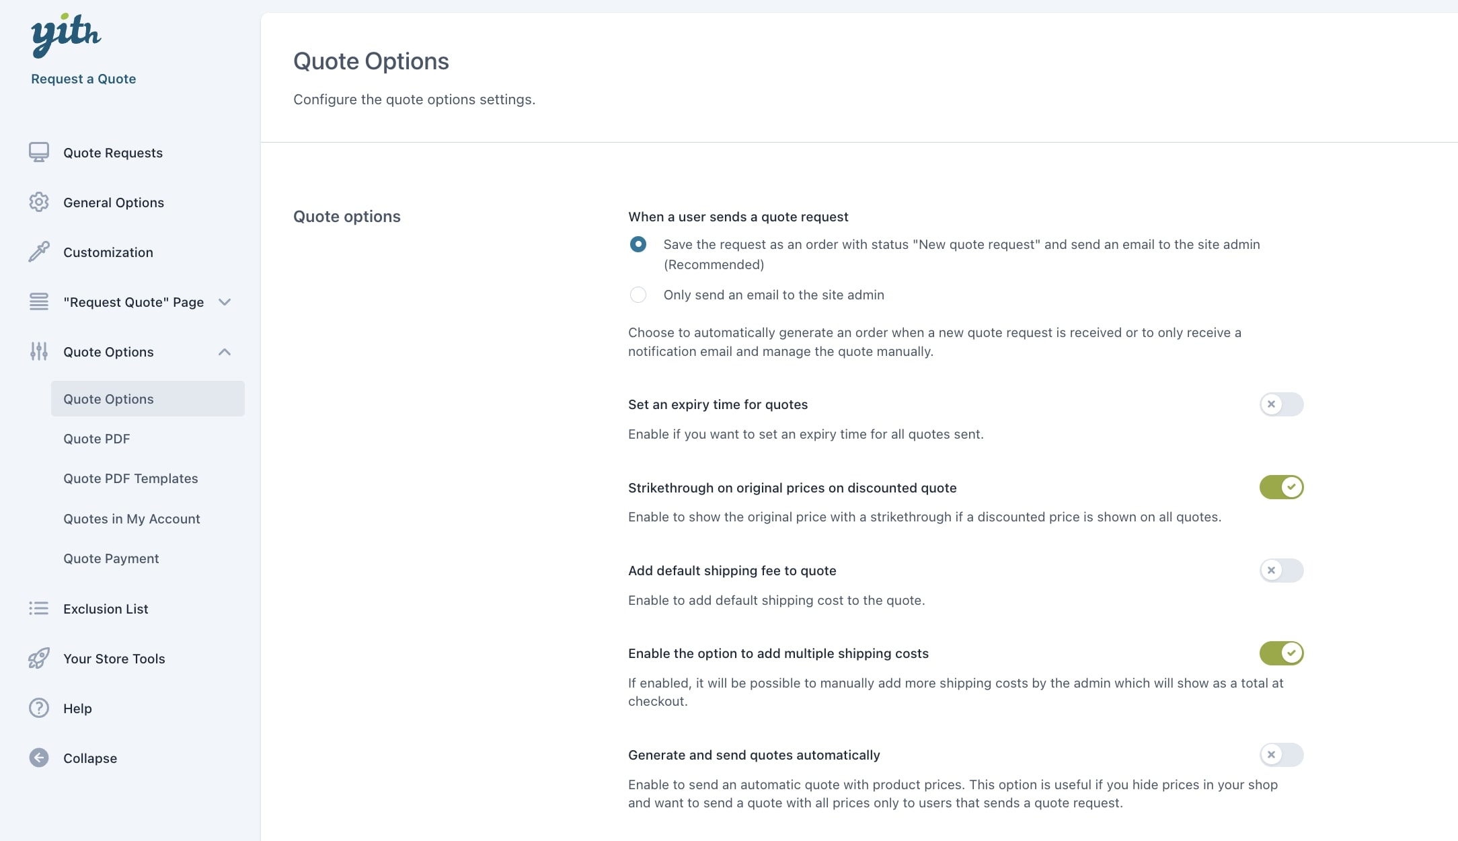Enable generate and send quotes automatically
The height and width of the screenshot is (841, 1458).
click(x=1281, y=755)
